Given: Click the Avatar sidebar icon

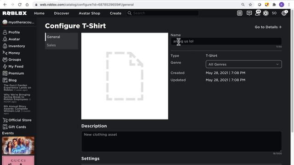Looking at the screenshot, I should tap(5, 39).
